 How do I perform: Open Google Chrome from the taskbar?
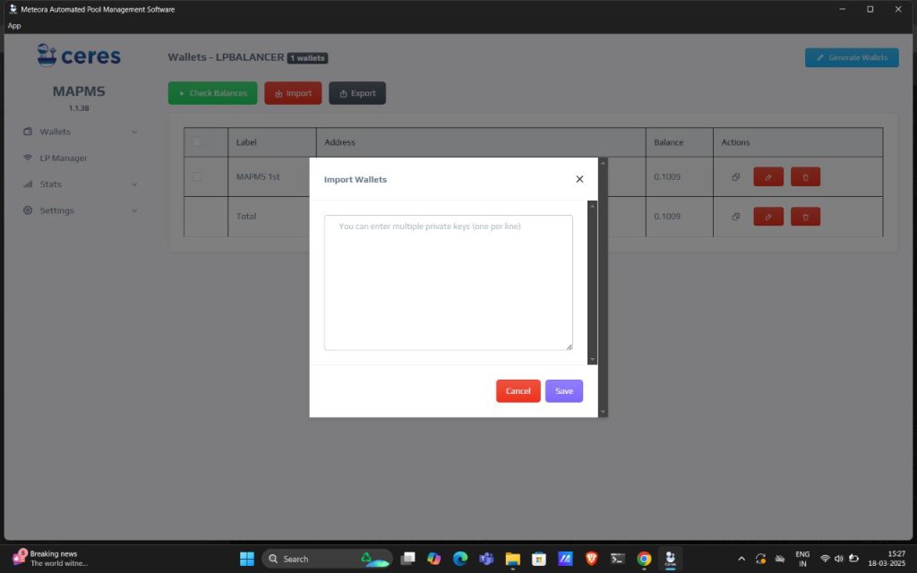click(644, 559)
